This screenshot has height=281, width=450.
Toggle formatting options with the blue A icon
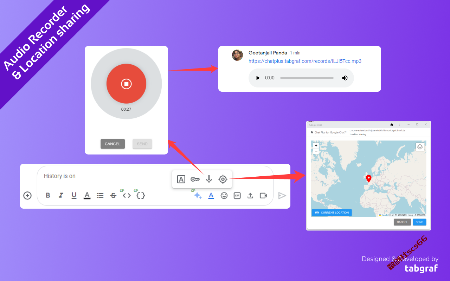(x=211, y=196)
